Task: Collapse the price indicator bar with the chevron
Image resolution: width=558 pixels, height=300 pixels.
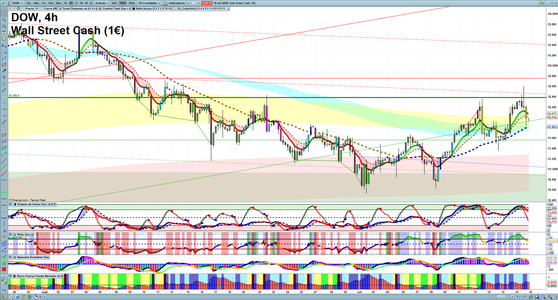Action: (x=4, y=8)
